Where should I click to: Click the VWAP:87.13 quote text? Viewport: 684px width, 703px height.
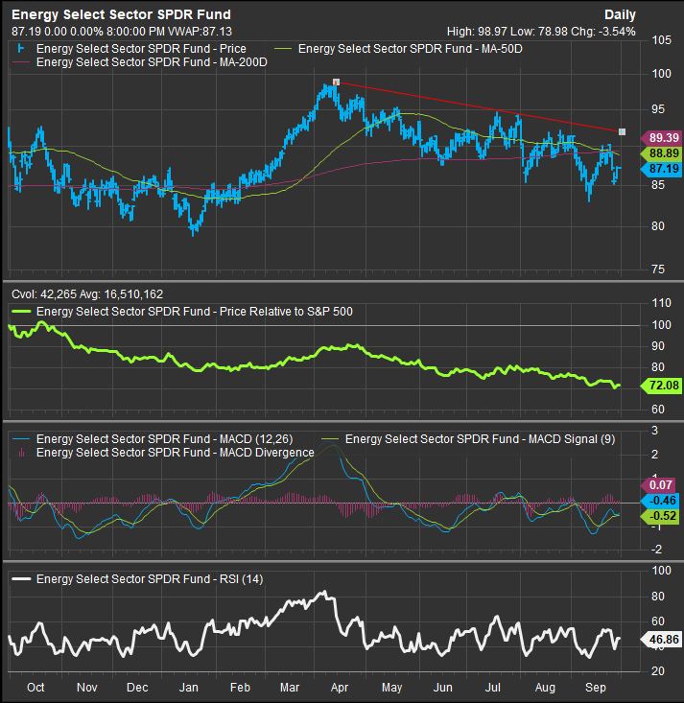(200, 32)
